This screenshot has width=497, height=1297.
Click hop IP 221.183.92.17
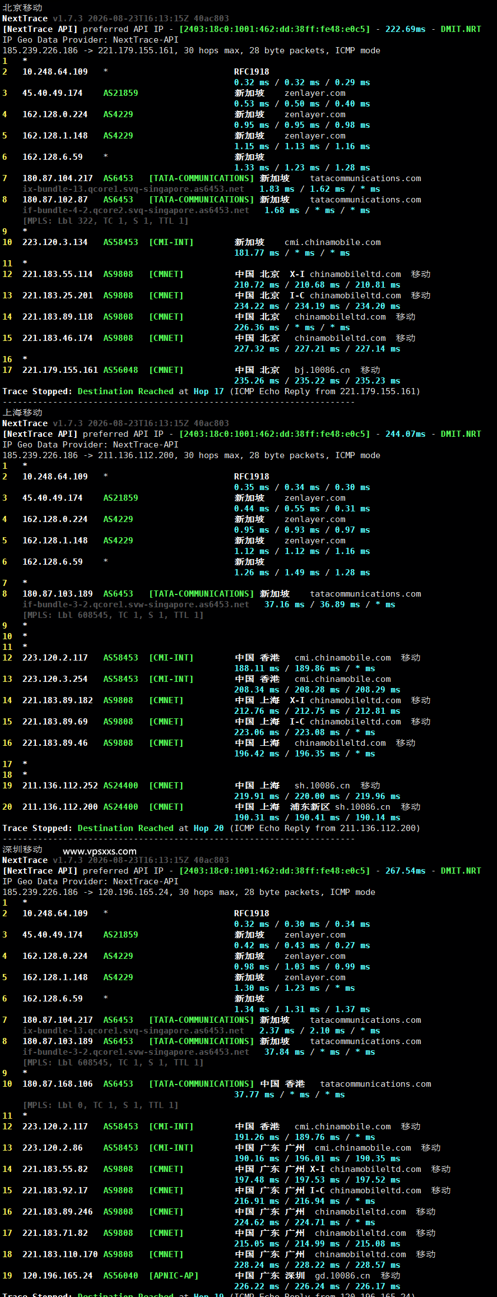tap(55, 1190)
